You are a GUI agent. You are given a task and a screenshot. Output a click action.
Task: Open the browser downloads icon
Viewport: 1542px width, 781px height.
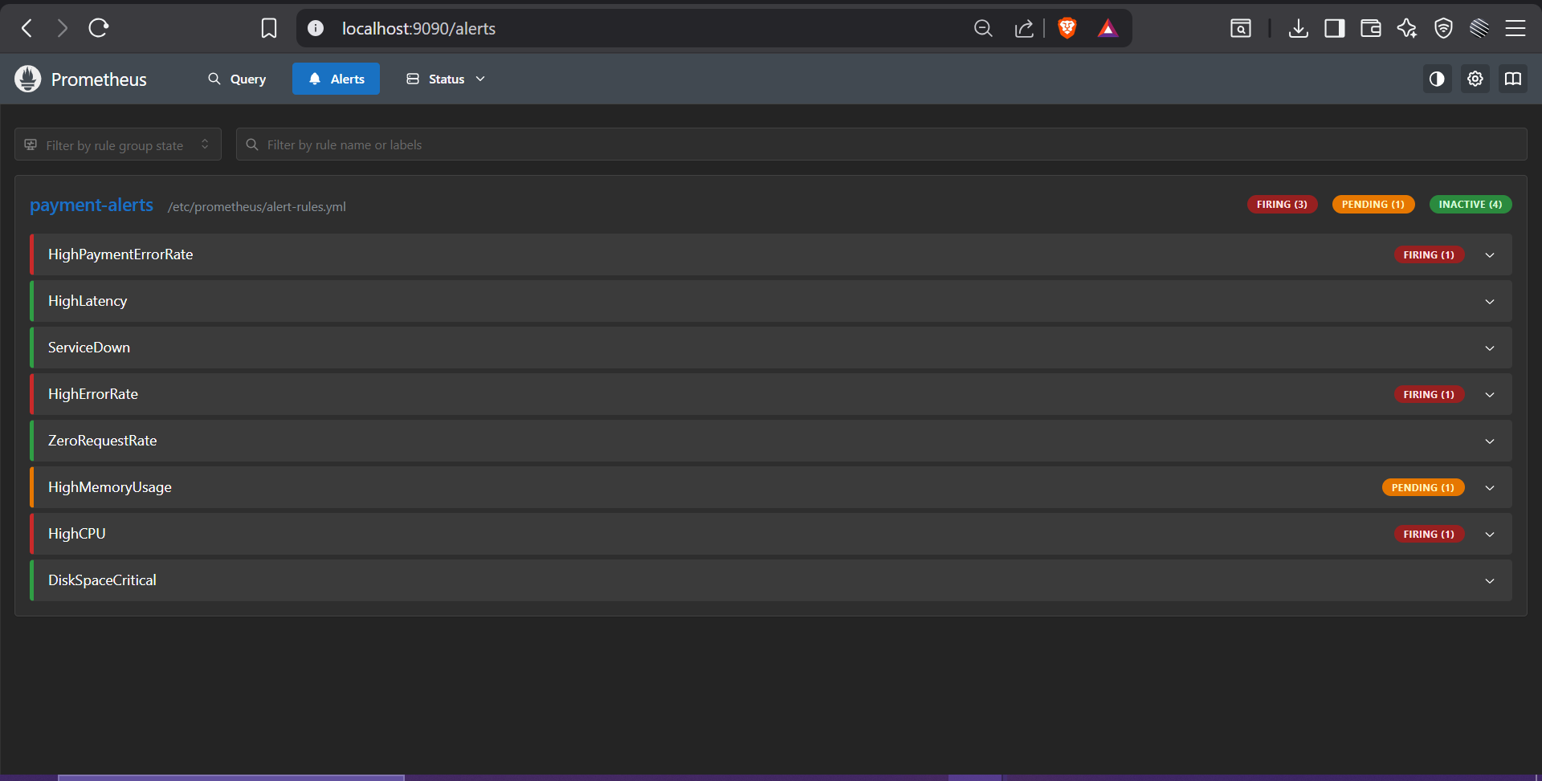pyautogui.click(x=1299, y=28)
